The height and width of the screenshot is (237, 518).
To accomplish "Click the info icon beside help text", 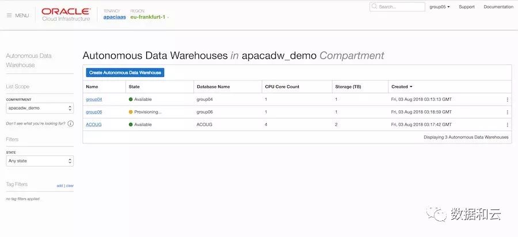I will pyautogui.click(x=70, y=123).
